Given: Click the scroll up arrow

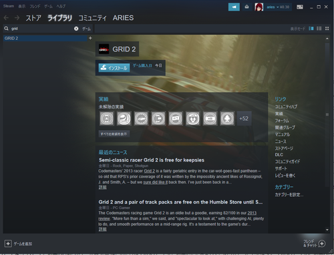Looking at the screenshot, I should pos(327,39).
